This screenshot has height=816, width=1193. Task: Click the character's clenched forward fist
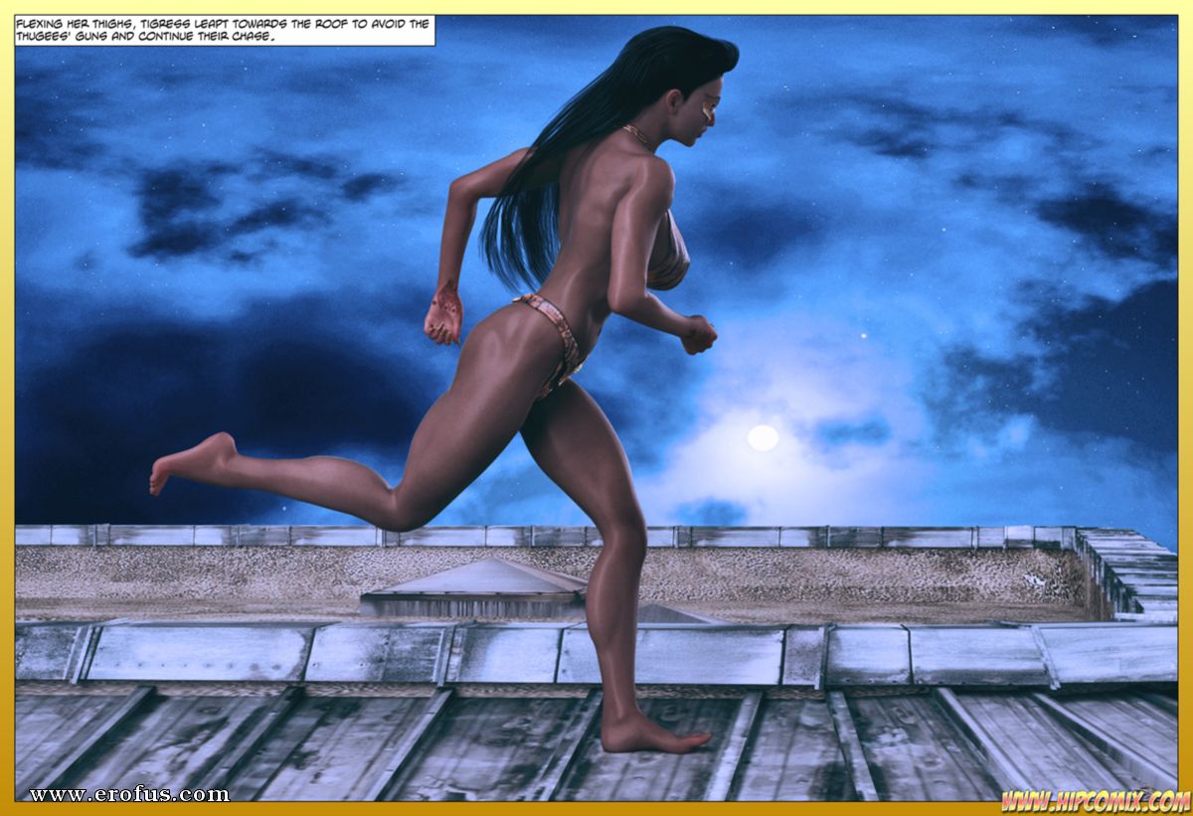point(698,334)
